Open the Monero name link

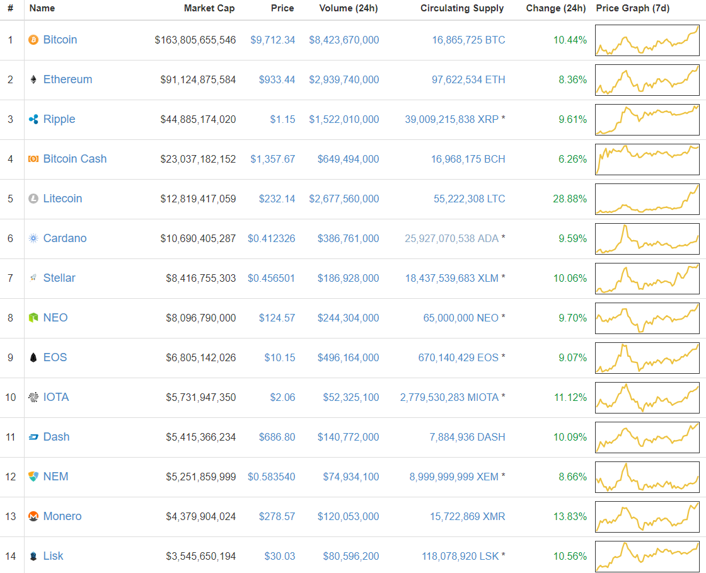click(x=62, y=516)
